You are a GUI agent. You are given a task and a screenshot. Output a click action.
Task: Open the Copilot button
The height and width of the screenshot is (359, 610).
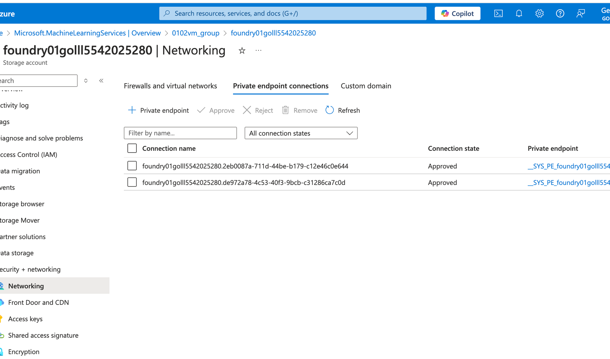click(457, 13)
